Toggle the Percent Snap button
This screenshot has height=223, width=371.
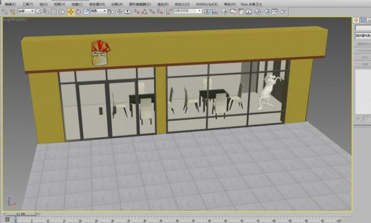click(152, 11)
